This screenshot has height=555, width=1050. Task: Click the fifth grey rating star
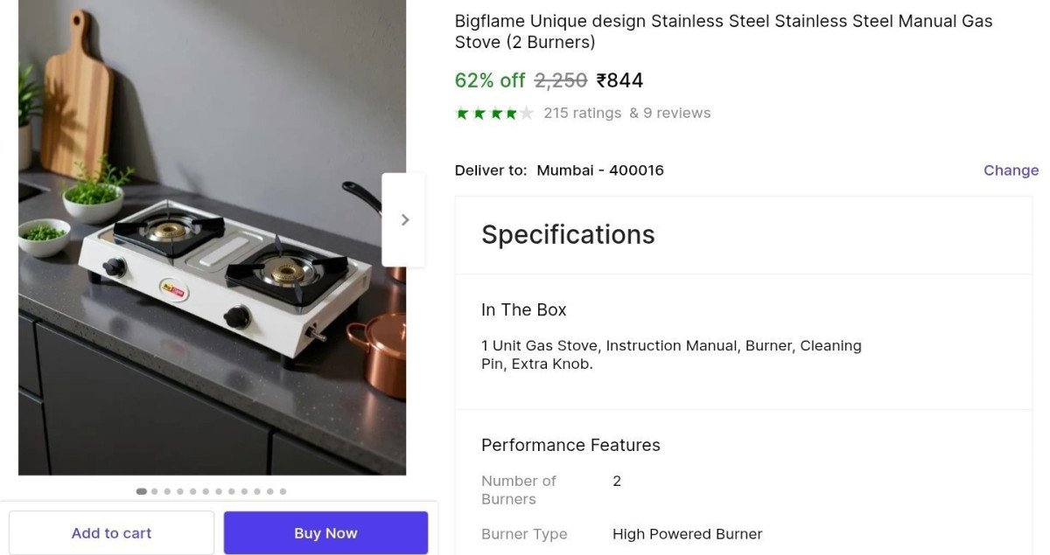tap(526, 114)
